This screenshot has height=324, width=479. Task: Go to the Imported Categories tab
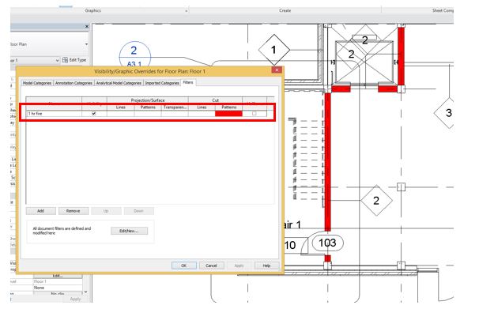tap(162, 83)
